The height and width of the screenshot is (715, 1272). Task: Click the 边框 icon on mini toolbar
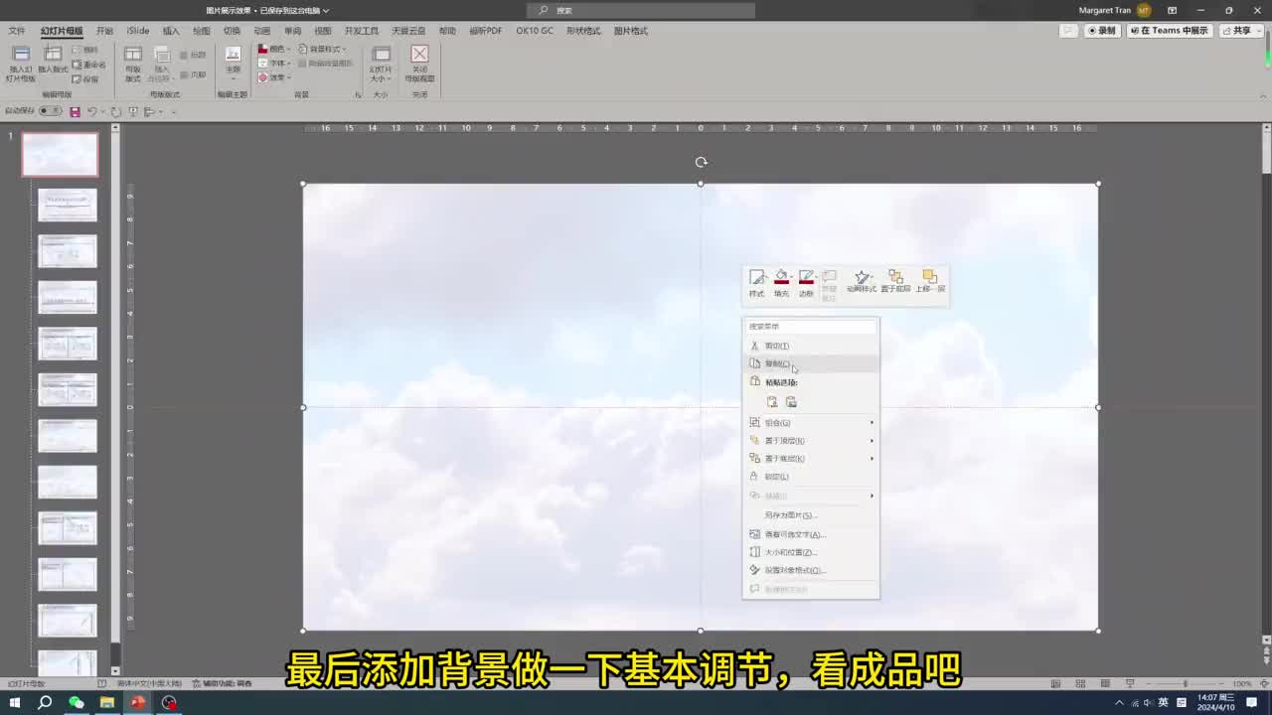point(806,279)
